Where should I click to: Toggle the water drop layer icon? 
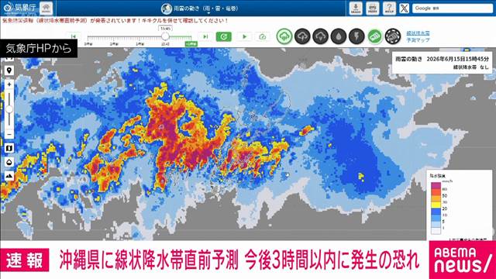[339, 36]
